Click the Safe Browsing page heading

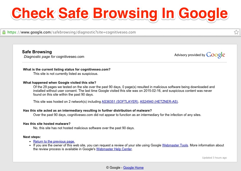point(37,52)
